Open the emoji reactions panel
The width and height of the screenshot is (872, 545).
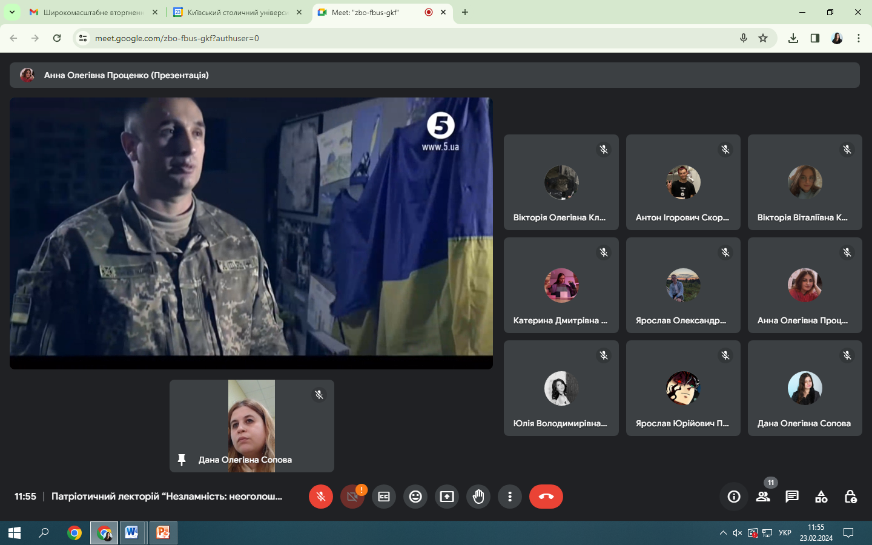click(x=415, y=497)
